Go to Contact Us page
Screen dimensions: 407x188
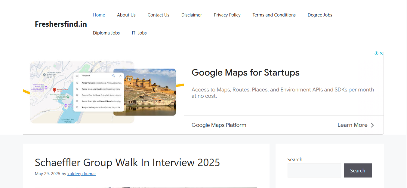(x=159, y=15)
